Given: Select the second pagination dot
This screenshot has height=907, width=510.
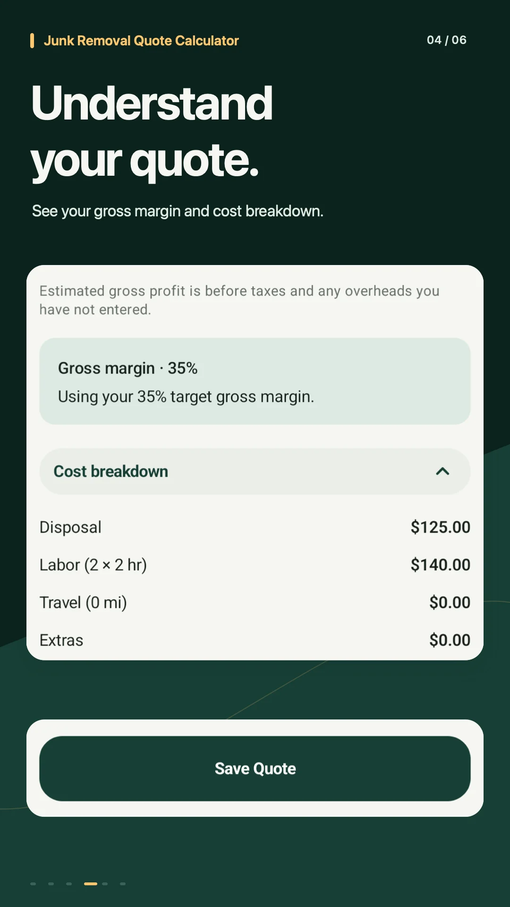Looking at the screenshot, I should tap(51, 884).
